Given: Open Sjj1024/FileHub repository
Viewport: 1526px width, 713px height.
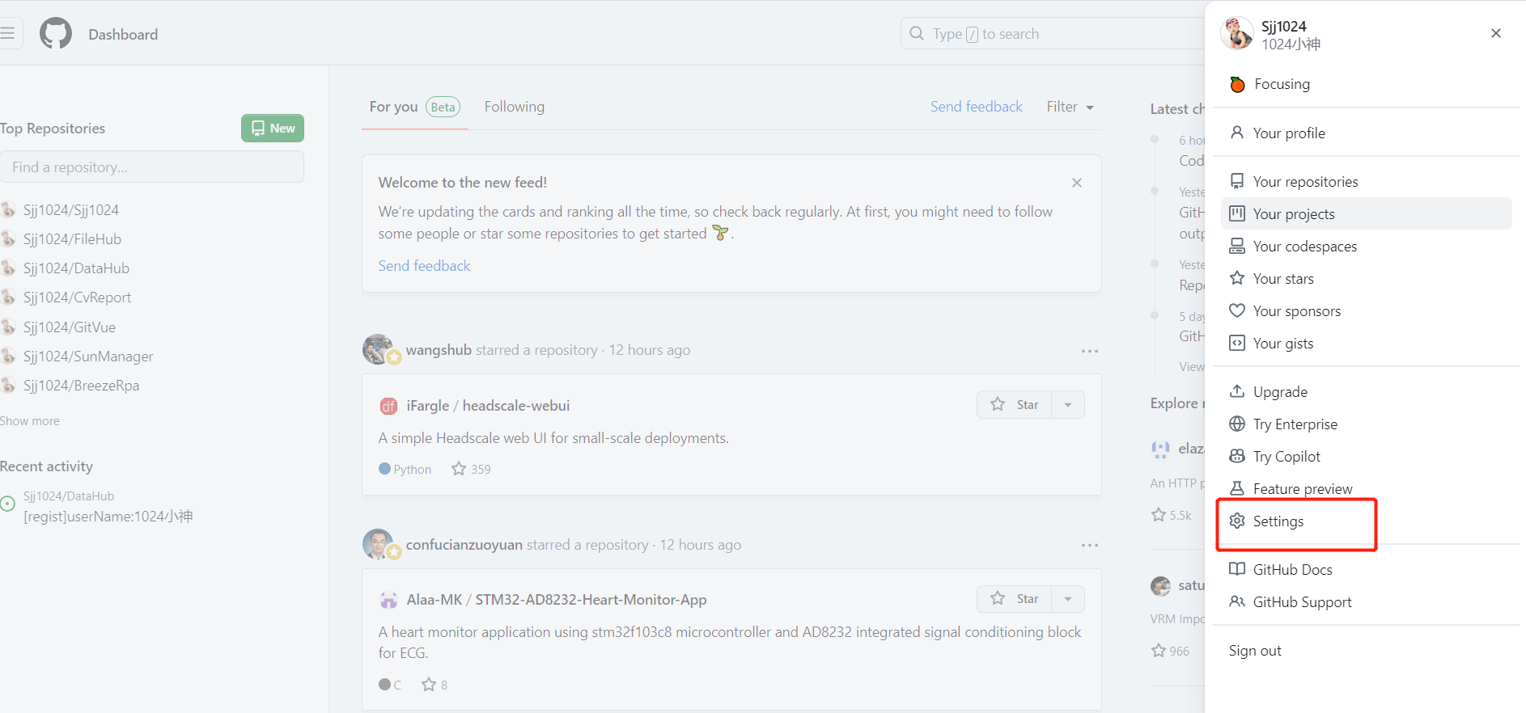Looking at the screenshot, I should 72,239.
